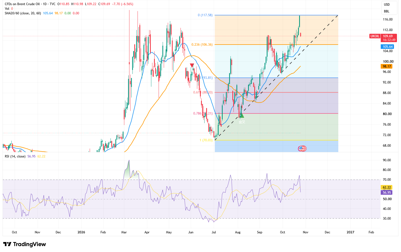Viewport: 401px width, 252px height.
Task: Click 2027 on the time axis
Action: click(x=350, y=232)
